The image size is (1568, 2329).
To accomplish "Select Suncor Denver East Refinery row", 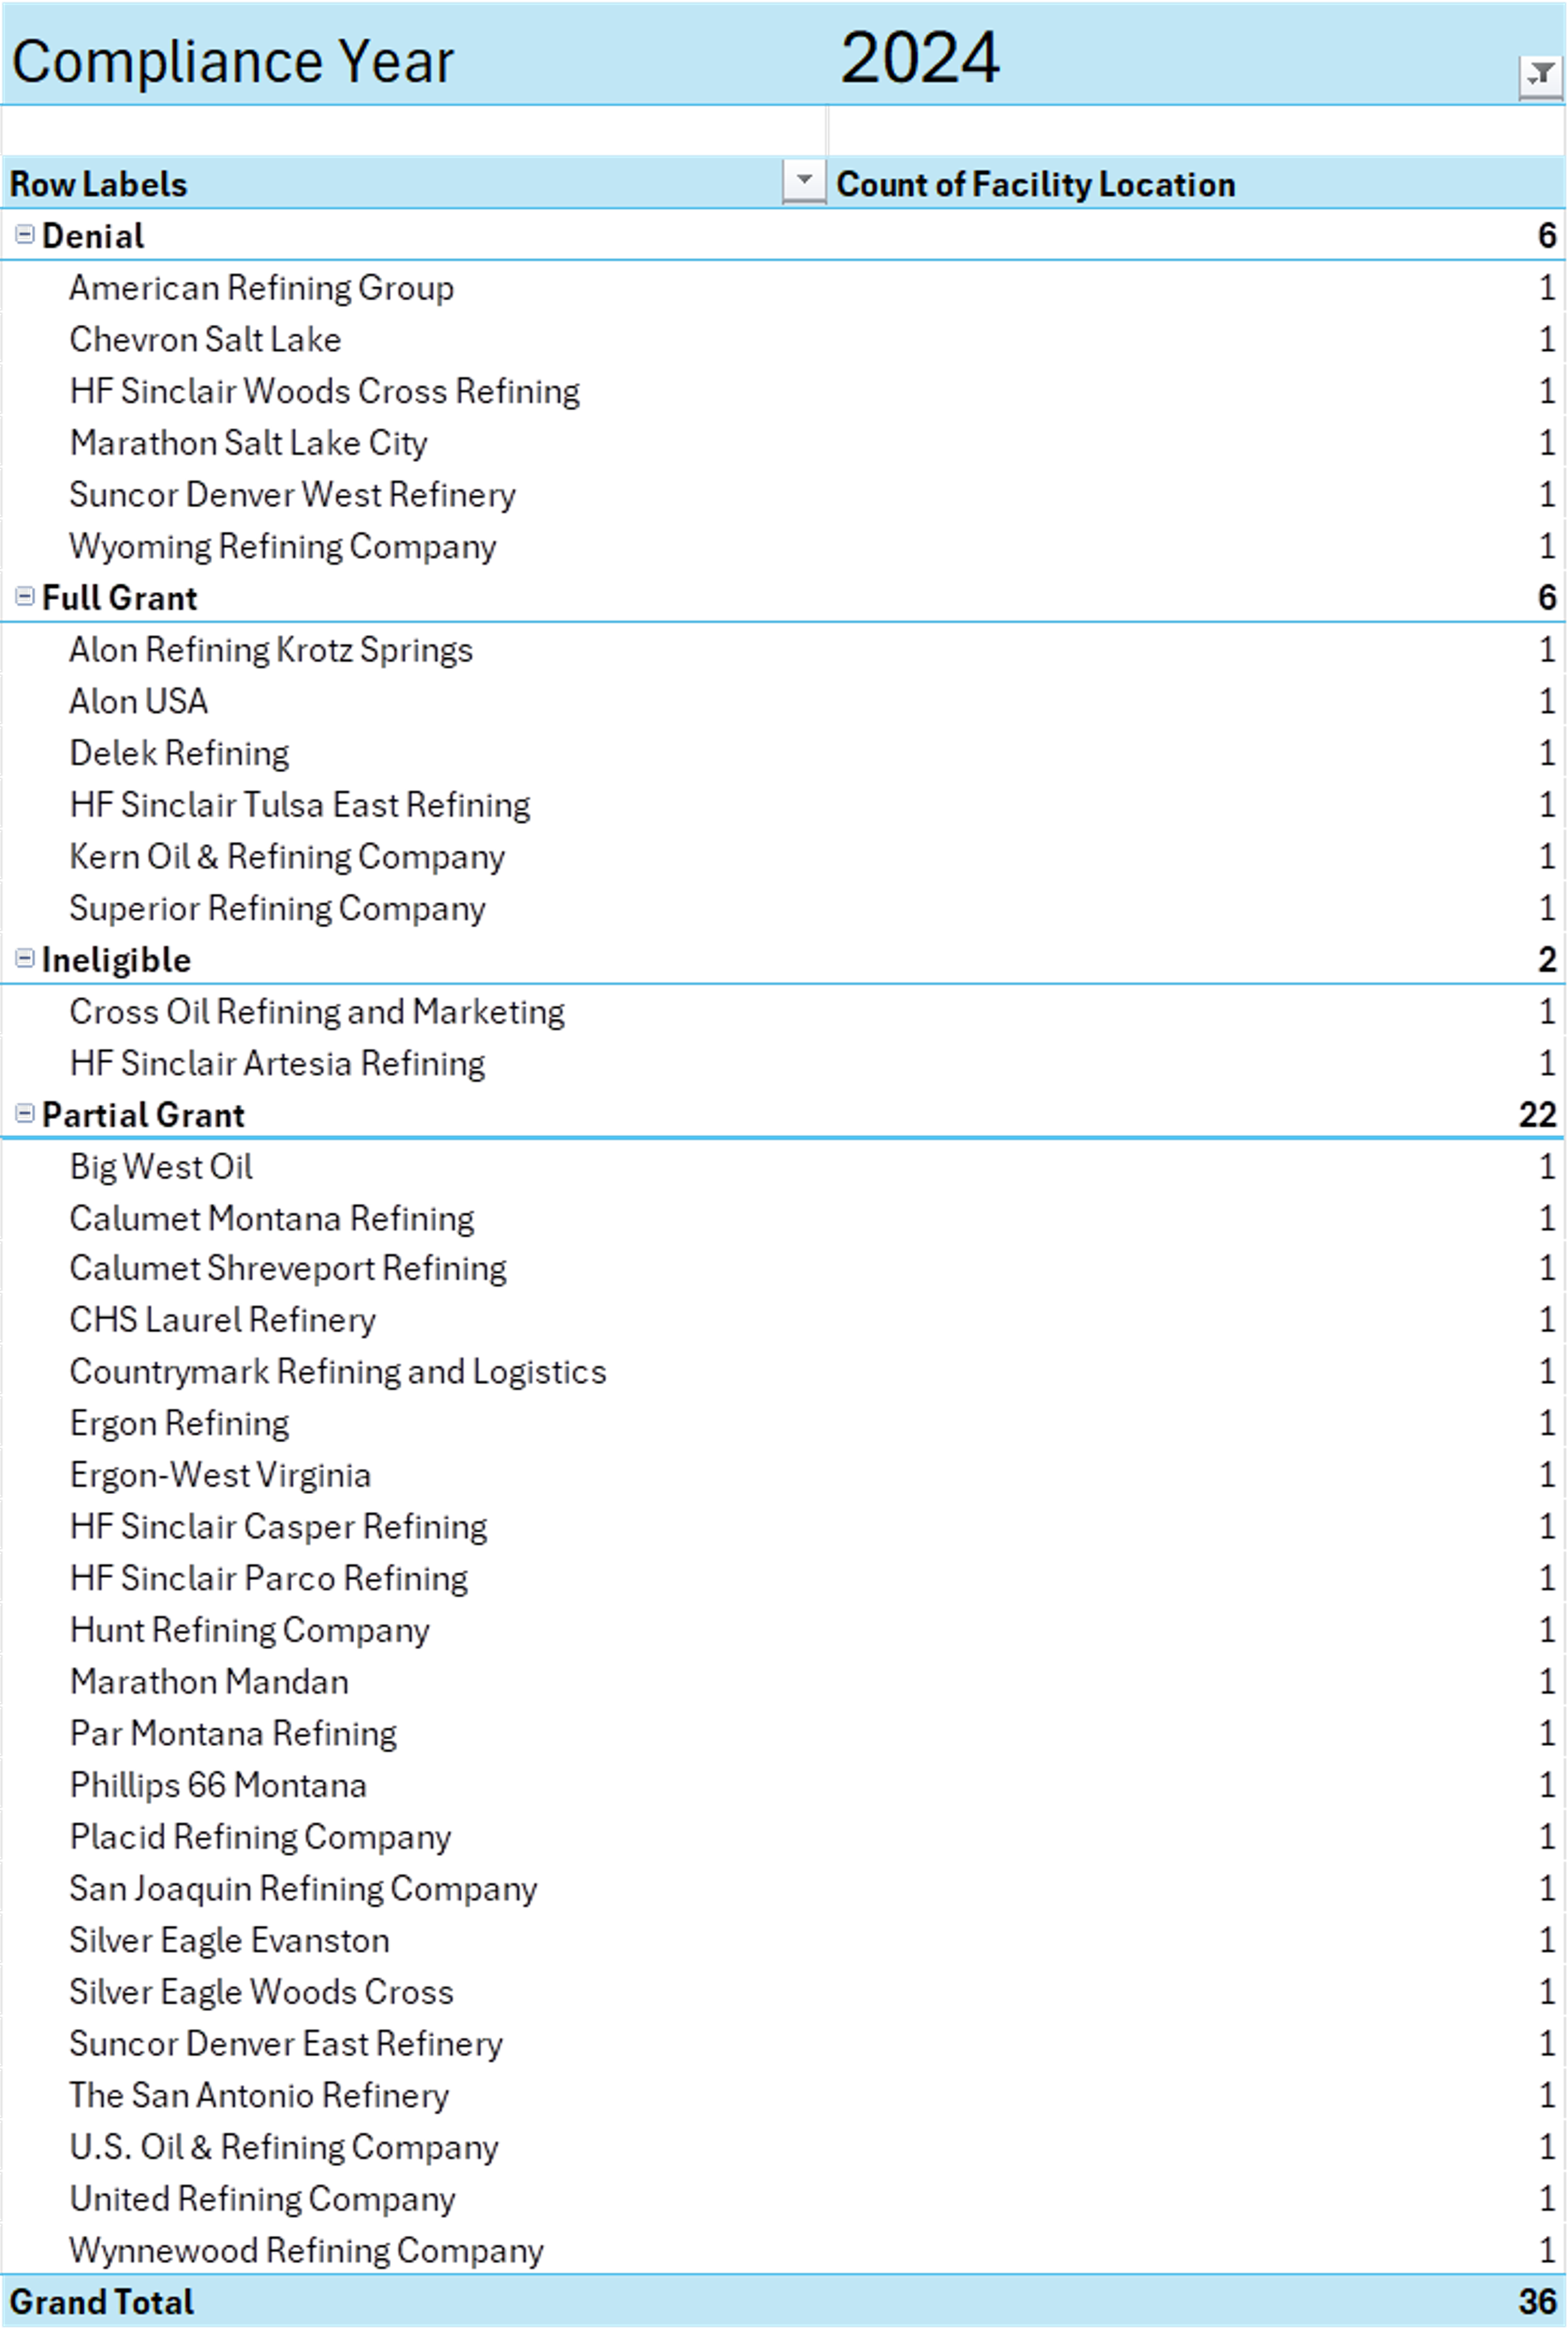I will pyautogui.click(x=783, y=2044).
